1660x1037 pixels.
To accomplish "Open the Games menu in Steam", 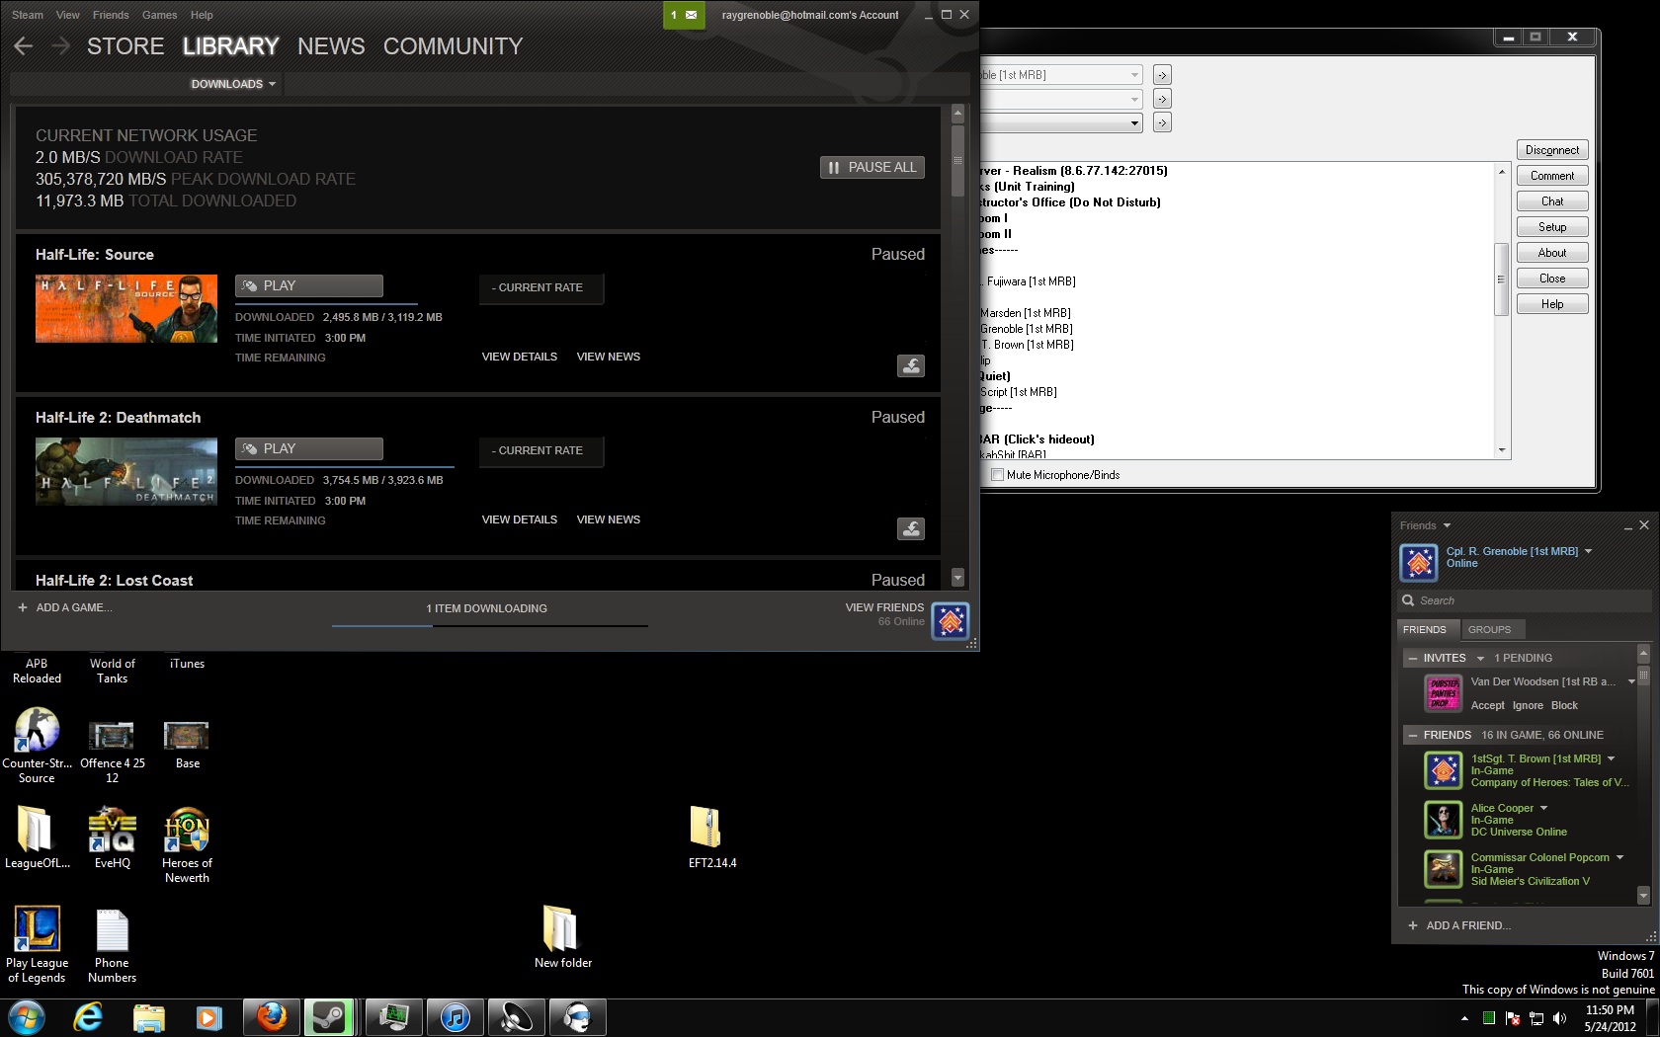I will [159, 15].
